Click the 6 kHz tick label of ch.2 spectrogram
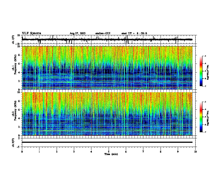The width and height of the screenshot is (220, 170). (19, 110)
